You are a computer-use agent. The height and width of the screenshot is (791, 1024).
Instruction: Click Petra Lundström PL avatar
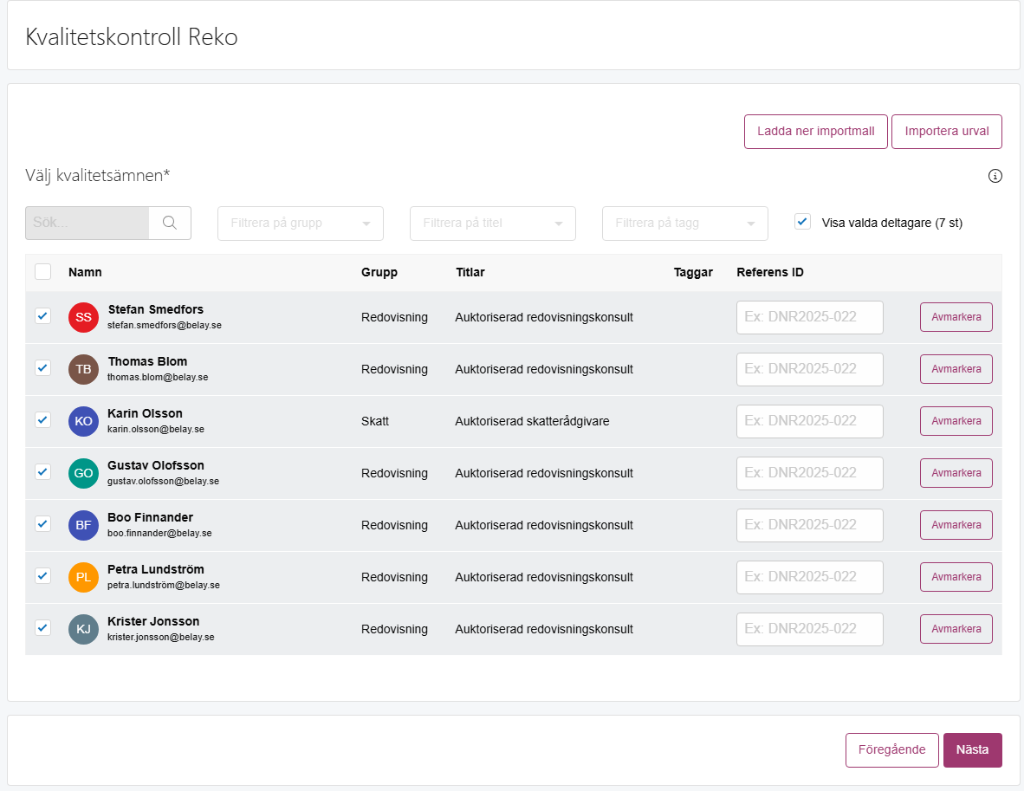click(83, 577)
